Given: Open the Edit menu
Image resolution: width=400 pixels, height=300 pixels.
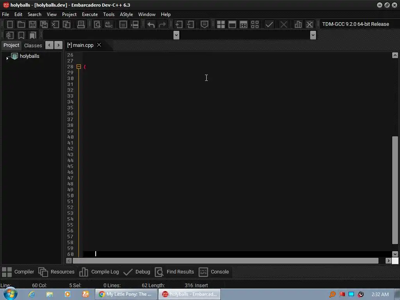Looking at the screenshot, I should (x=18, y=14).
